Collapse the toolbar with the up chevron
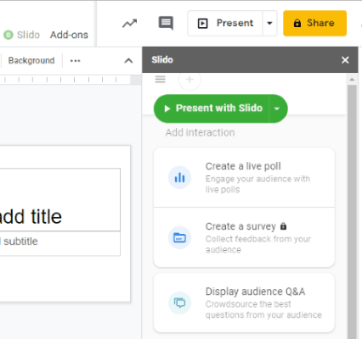This screenshot has height=339, width=362. (128, 61)
